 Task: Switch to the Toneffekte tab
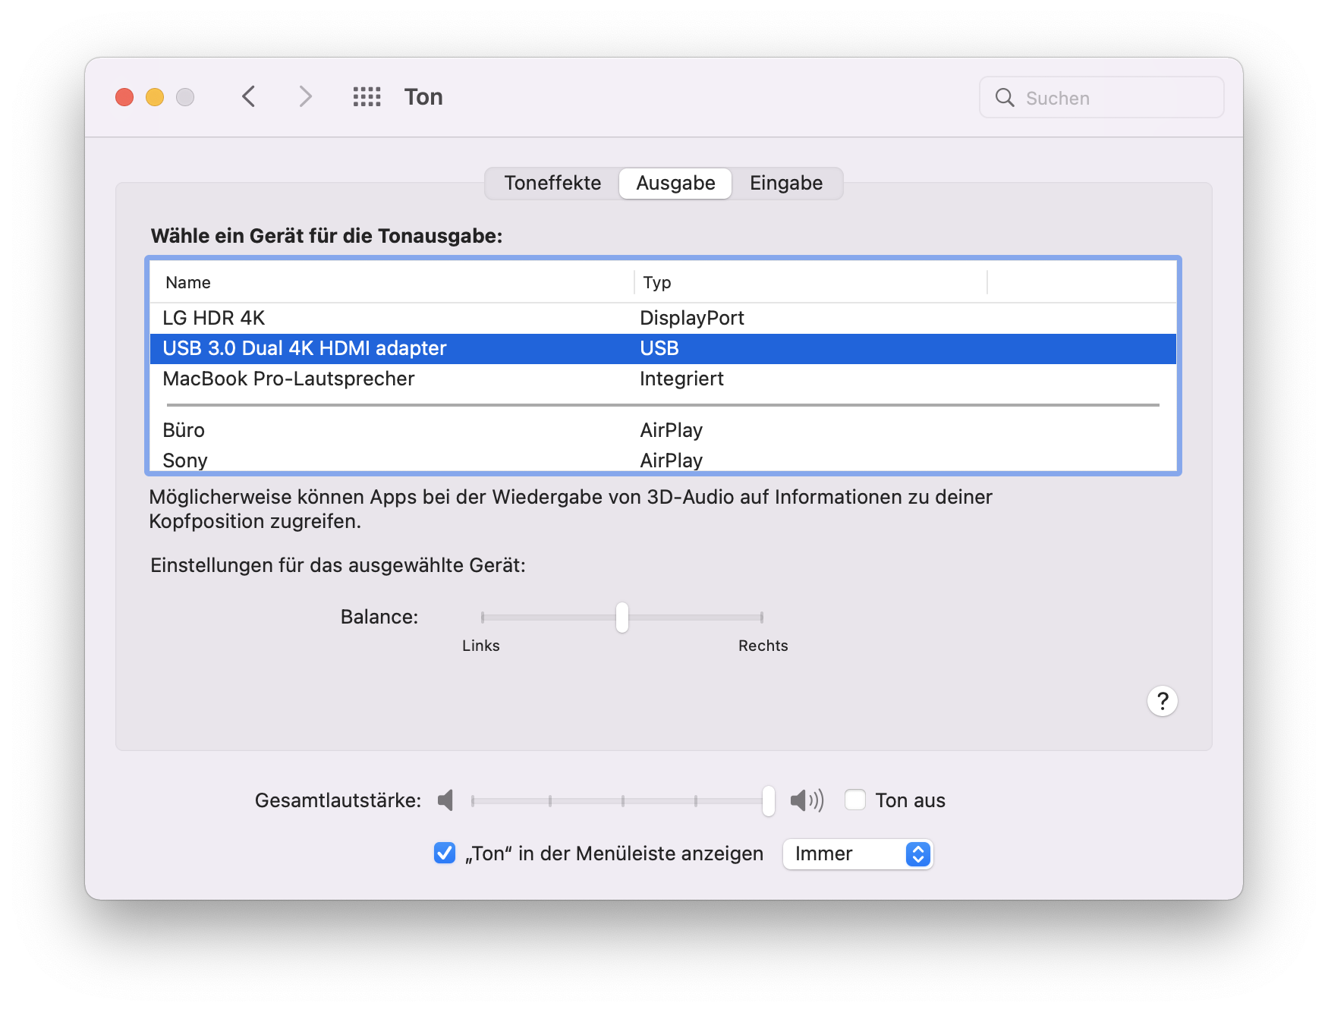[x=552, y=184]
